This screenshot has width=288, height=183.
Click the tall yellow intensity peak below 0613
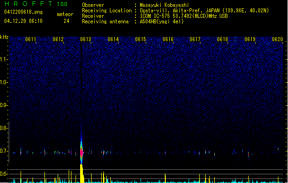[82, 173]
